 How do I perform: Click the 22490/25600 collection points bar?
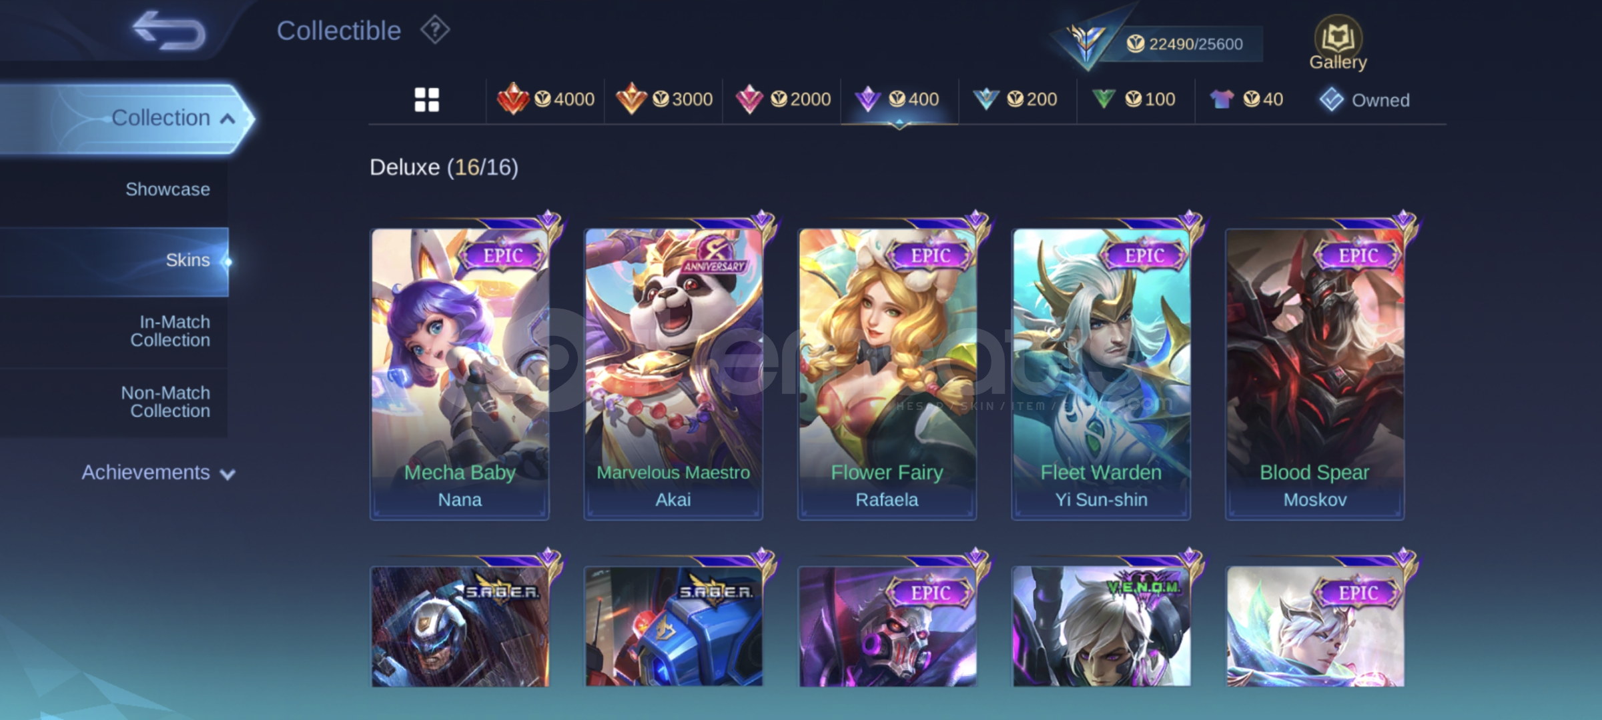[x=1184, y=44]
